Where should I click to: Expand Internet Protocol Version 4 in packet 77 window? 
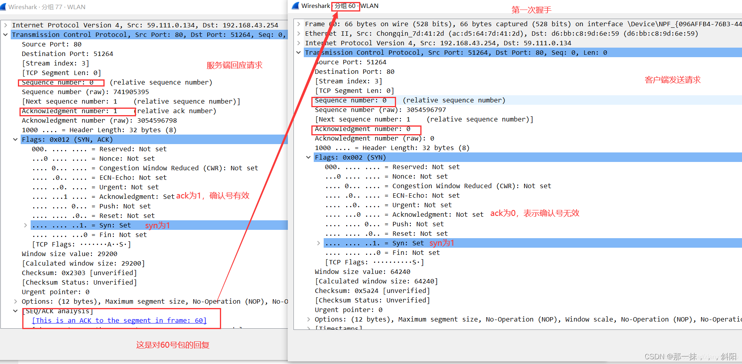click(6, 25)
